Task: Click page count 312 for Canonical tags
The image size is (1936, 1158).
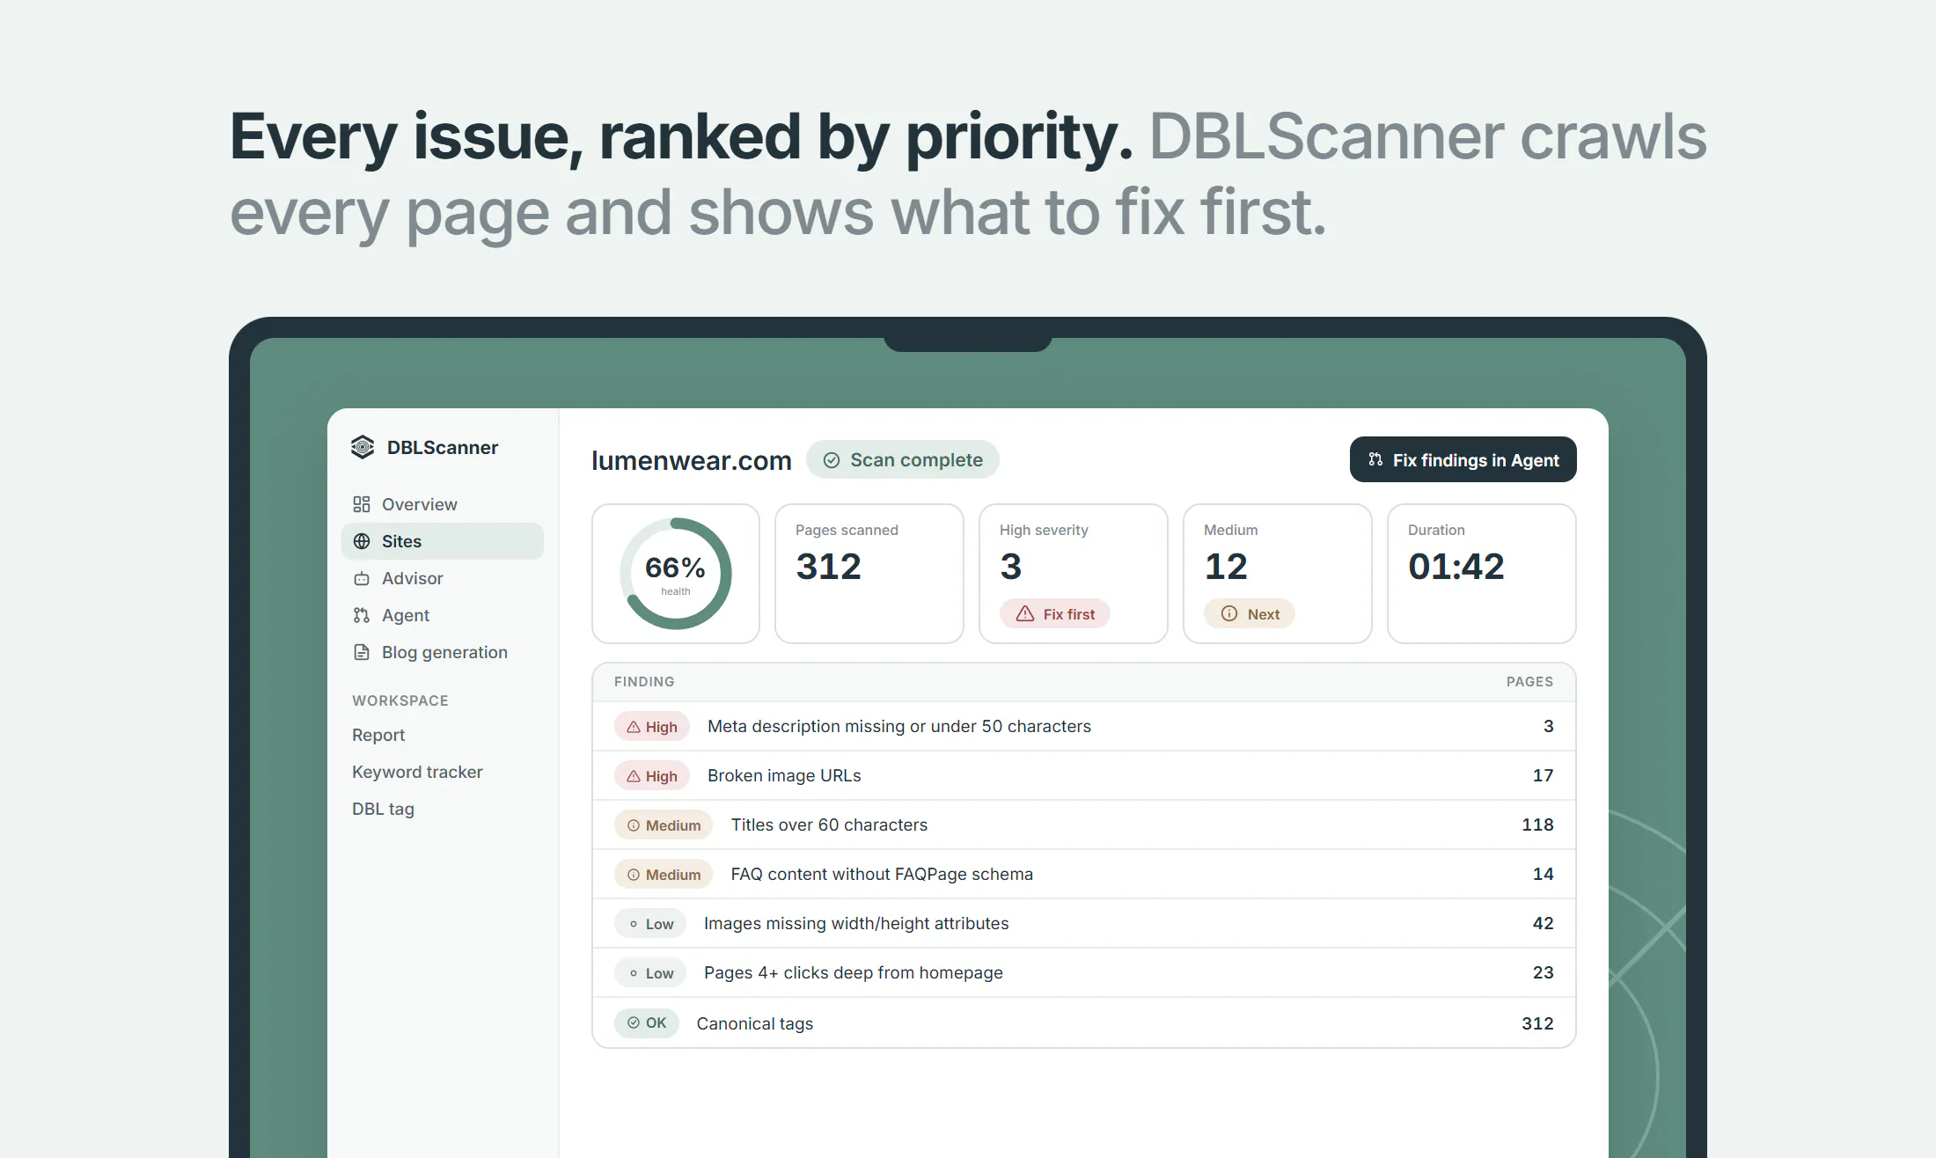Action: point(1537,1023)
